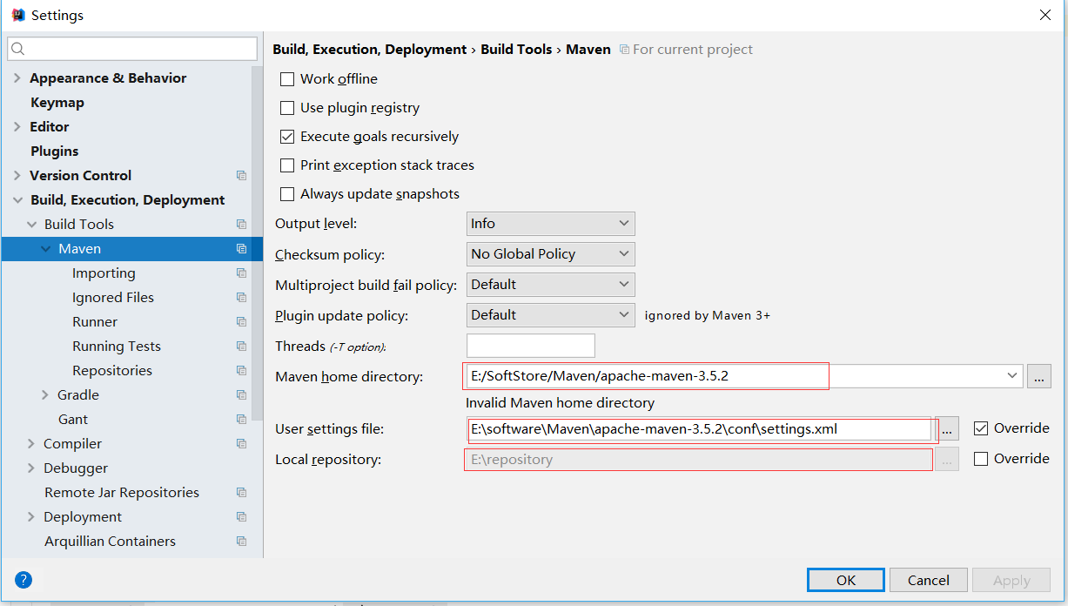Open the Output level dropdown
1068x606 pixels.
551,224
